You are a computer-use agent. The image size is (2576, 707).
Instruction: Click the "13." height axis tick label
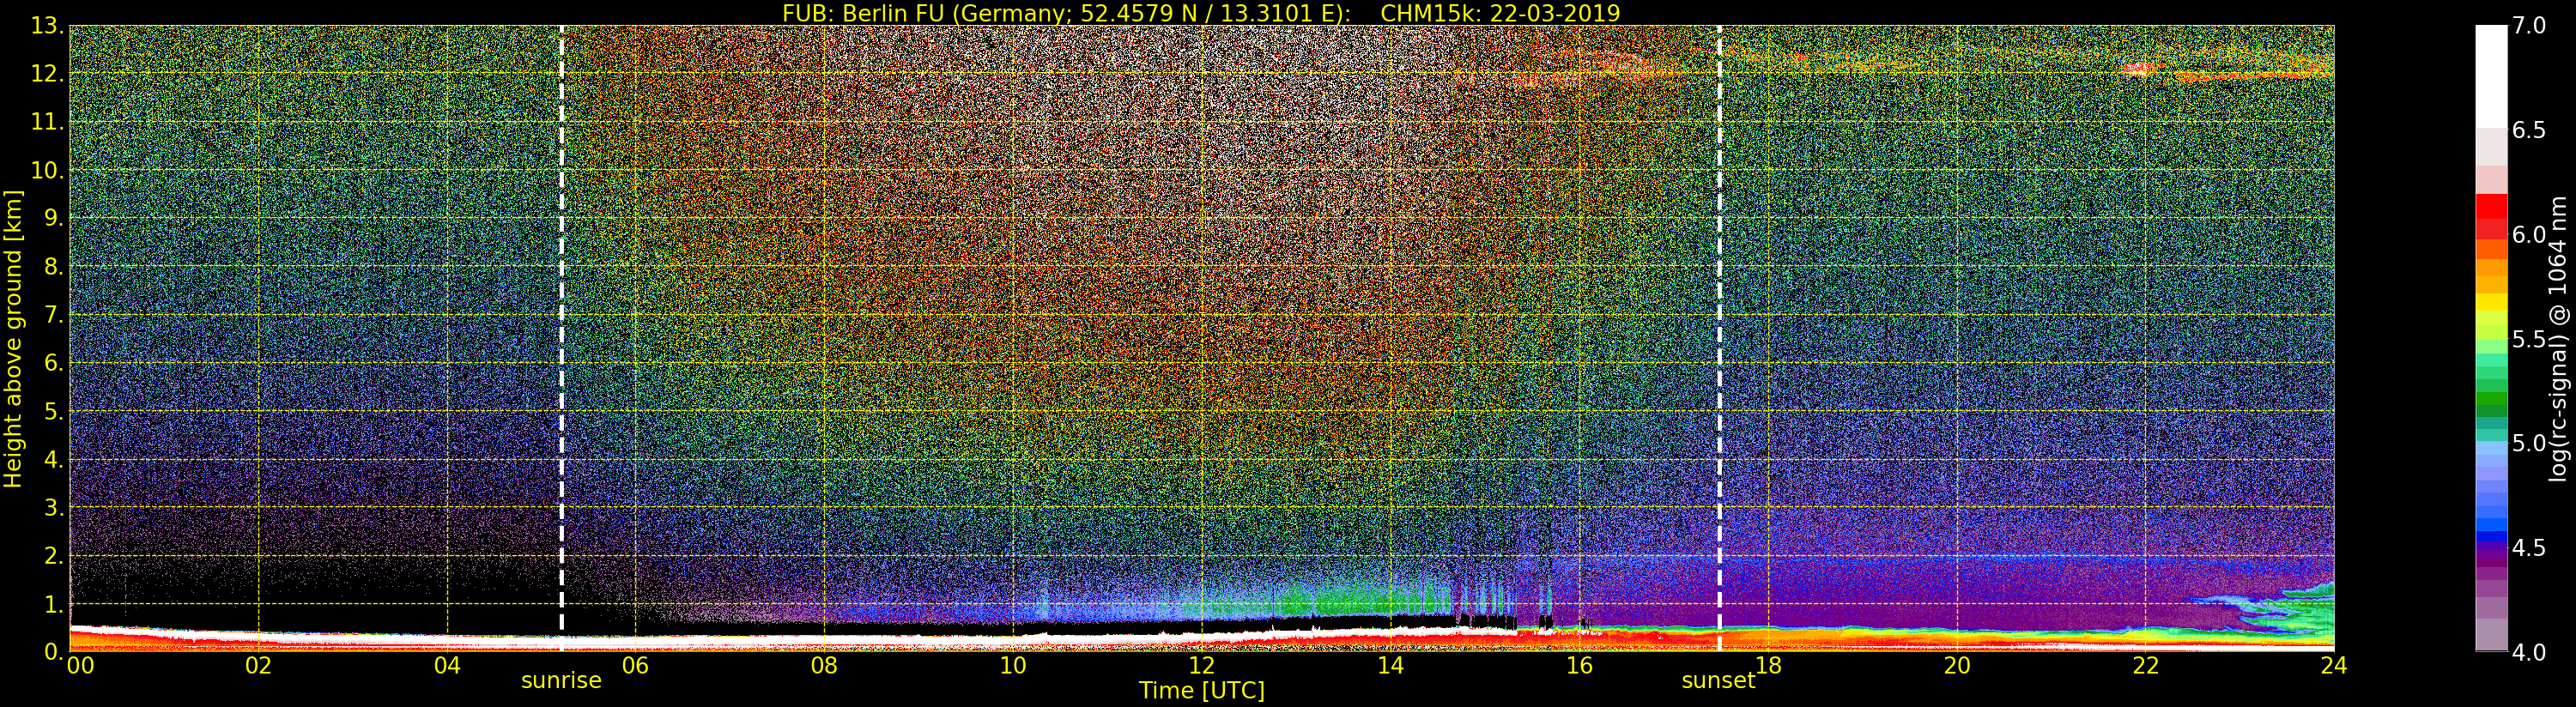[x=47, y=26]
